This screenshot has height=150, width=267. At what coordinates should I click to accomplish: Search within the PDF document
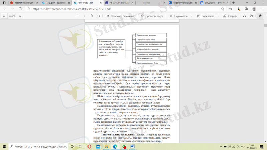(x=20, y=16)
